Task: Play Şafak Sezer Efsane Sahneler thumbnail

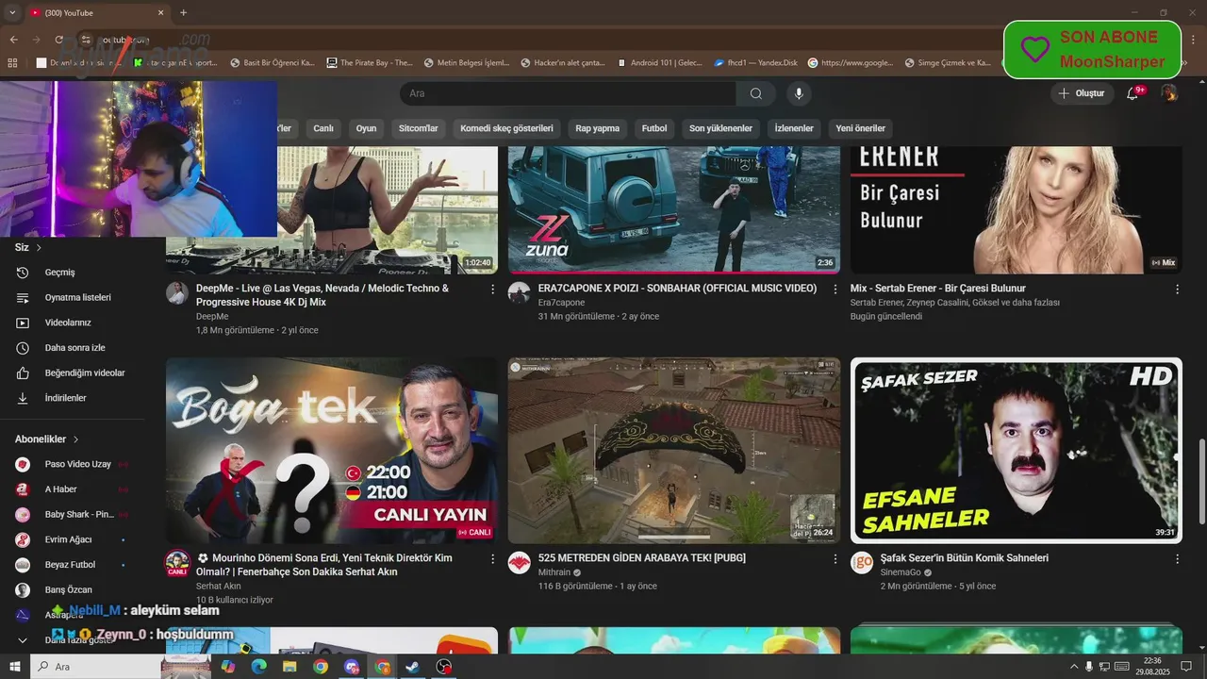Action: pyautogui.click(x=1017, y=450)
